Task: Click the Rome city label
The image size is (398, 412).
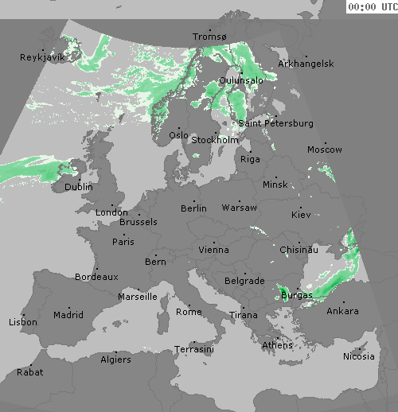Action: [x=189, y=312]
